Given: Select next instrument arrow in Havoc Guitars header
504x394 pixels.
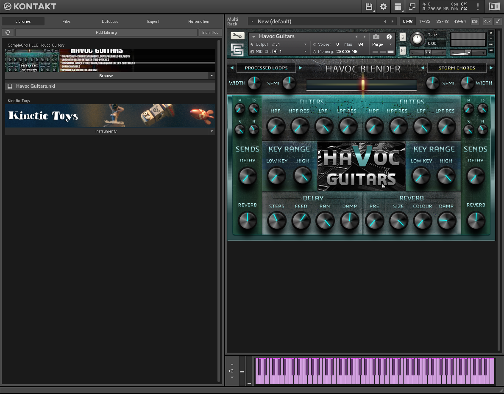Looking at the screenshot, I should tap(364, 36).
